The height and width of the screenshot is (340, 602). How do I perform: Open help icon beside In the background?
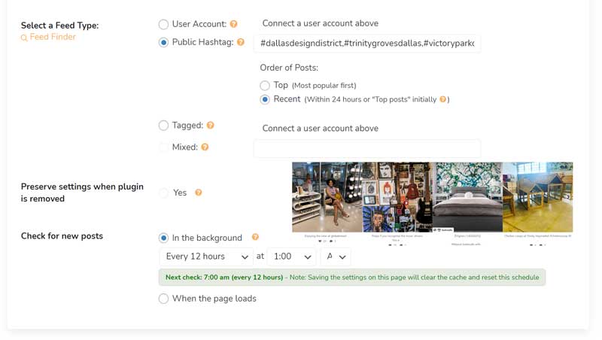255,237
